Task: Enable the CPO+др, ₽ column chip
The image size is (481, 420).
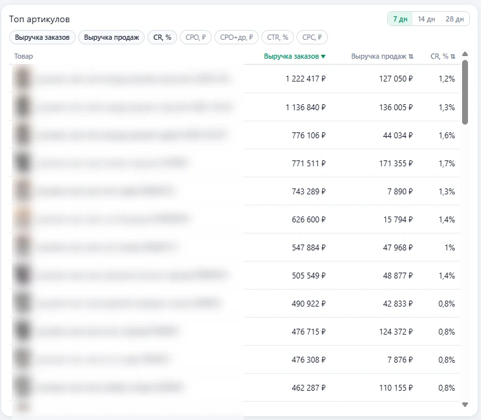Action: pos(236,37)
